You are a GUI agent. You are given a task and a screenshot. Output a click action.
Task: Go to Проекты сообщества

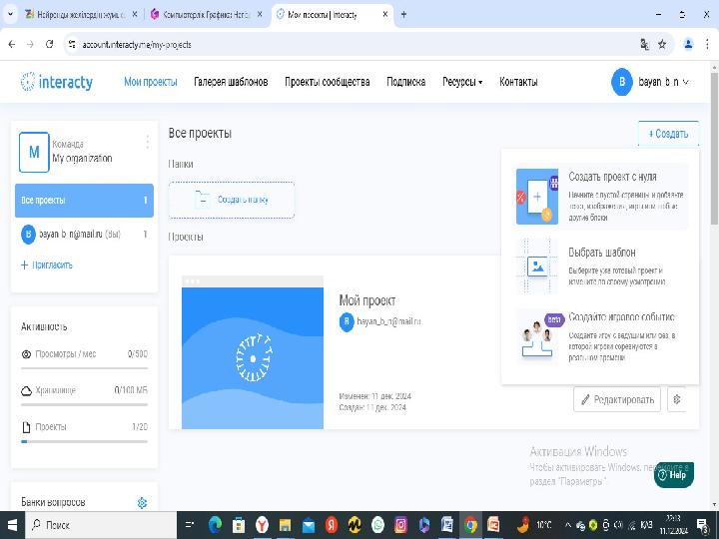(x=327, y=82)
